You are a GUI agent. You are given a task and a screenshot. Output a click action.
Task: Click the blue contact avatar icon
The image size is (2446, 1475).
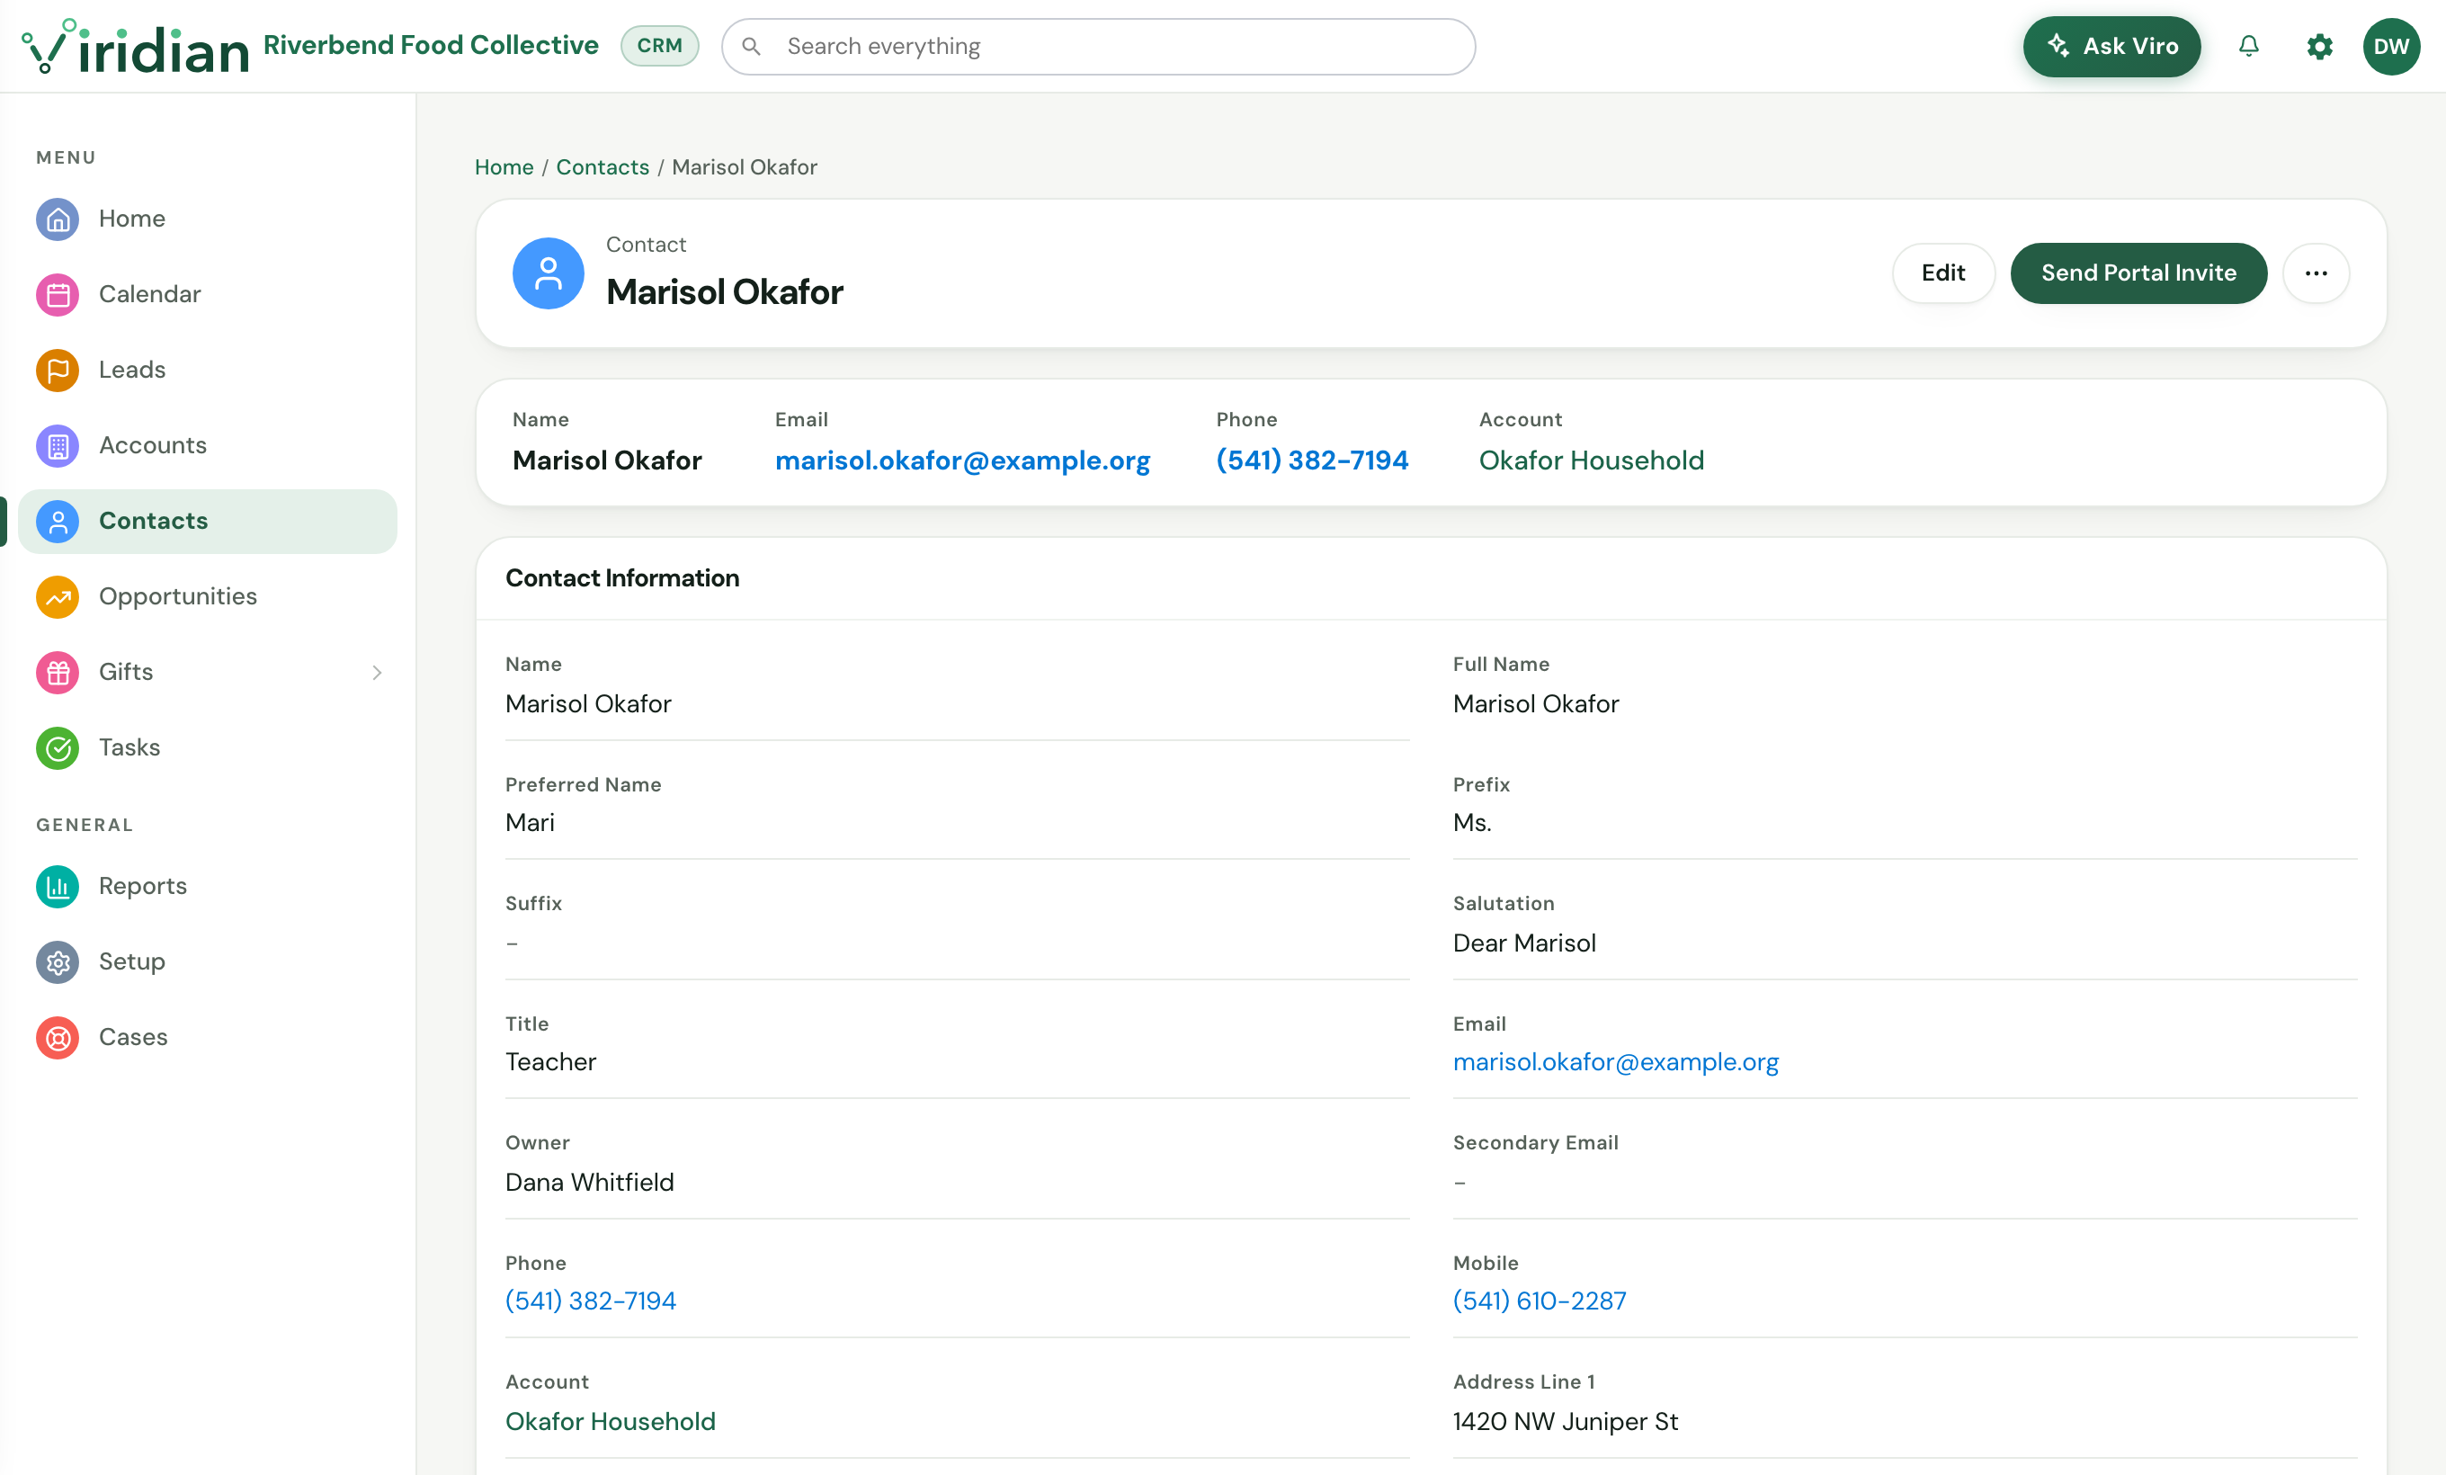pyautogui.click(x=548, y=273)
